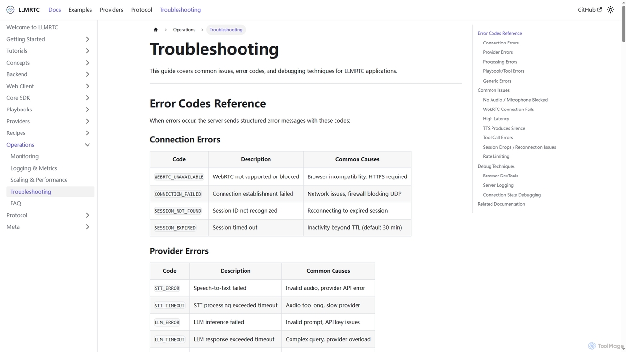The image size is (626, 352).
Task: Select Troubleshooting in the sidebar
Action: coord(50,192)
